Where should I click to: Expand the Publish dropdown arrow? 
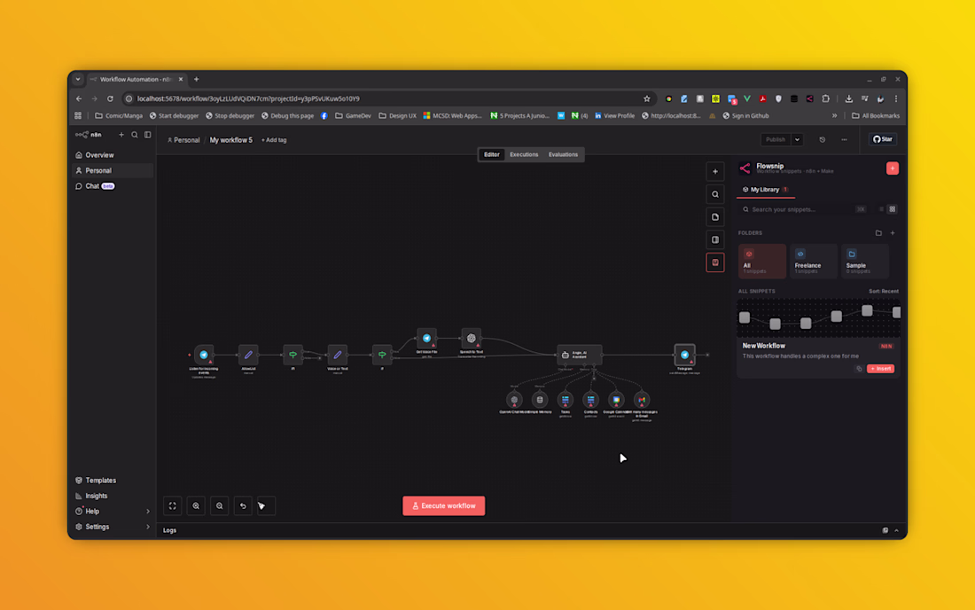pos(797,140)
